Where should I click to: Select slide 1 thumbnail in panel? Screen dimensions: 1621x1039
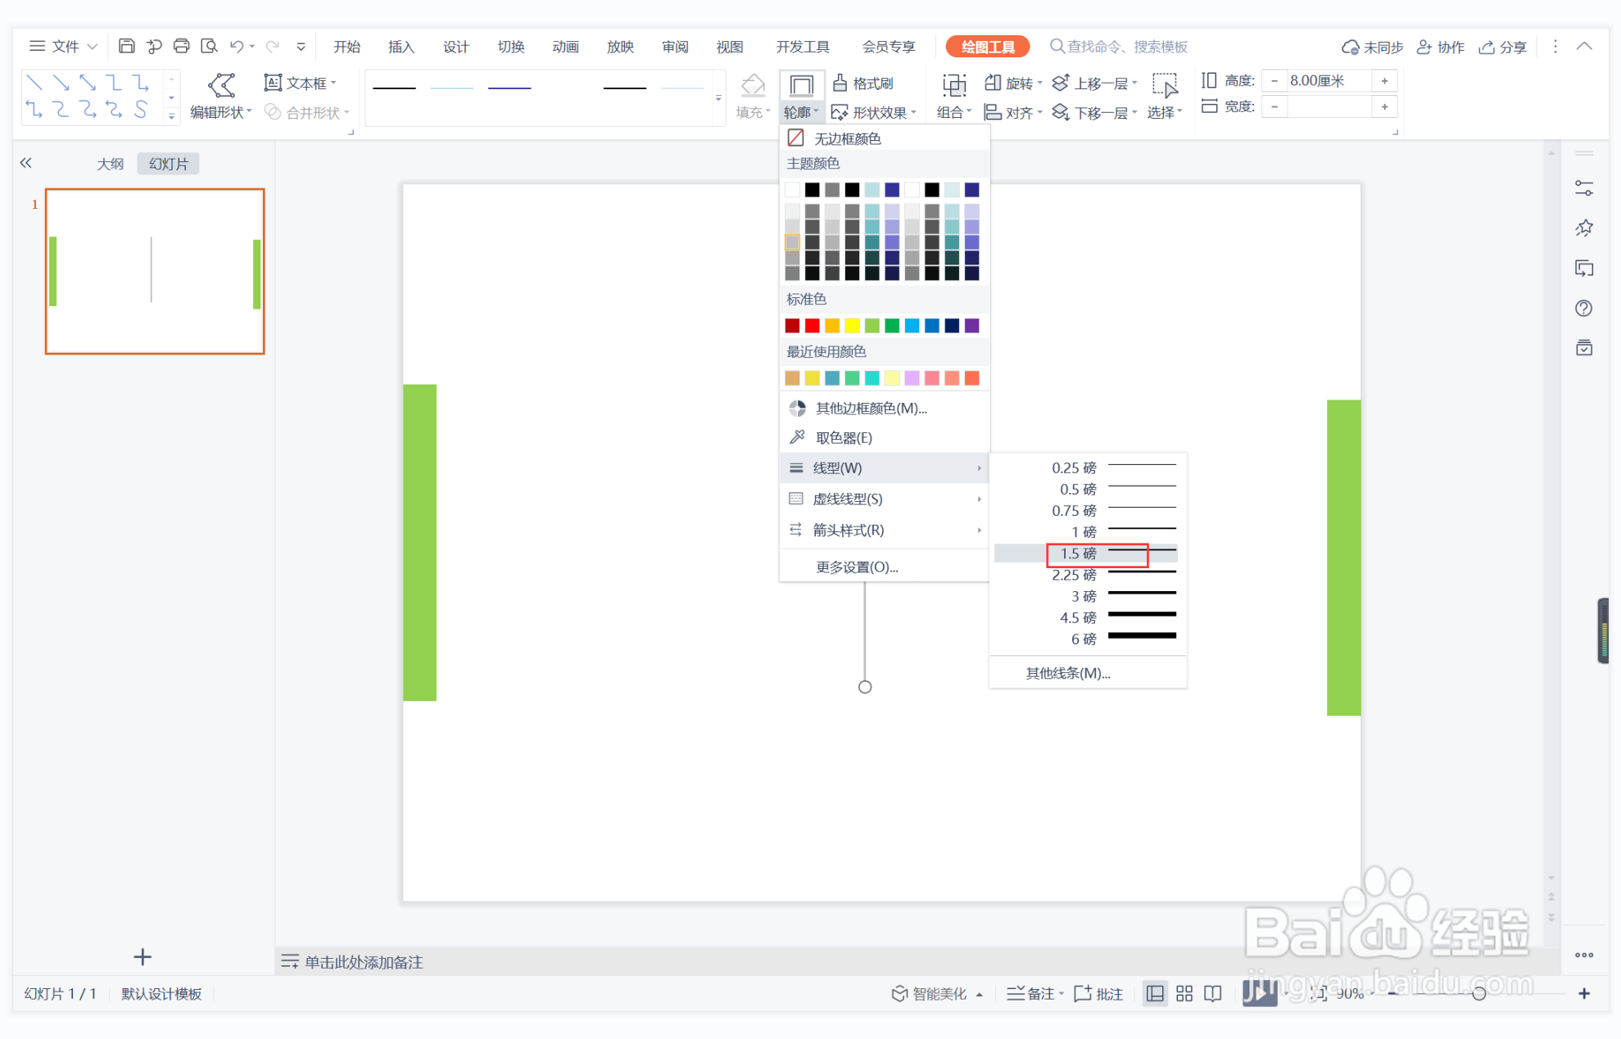(155, 271)
